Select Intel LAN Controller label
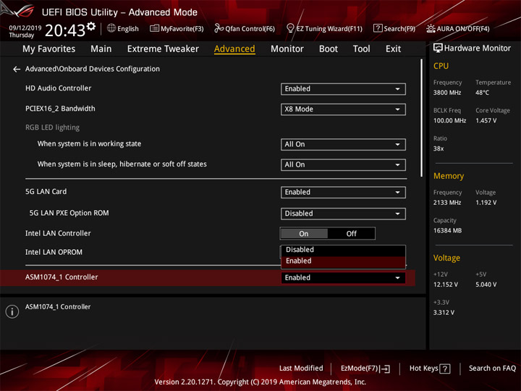This screenshot has width=521, height=391. click(x=58, y=233)
